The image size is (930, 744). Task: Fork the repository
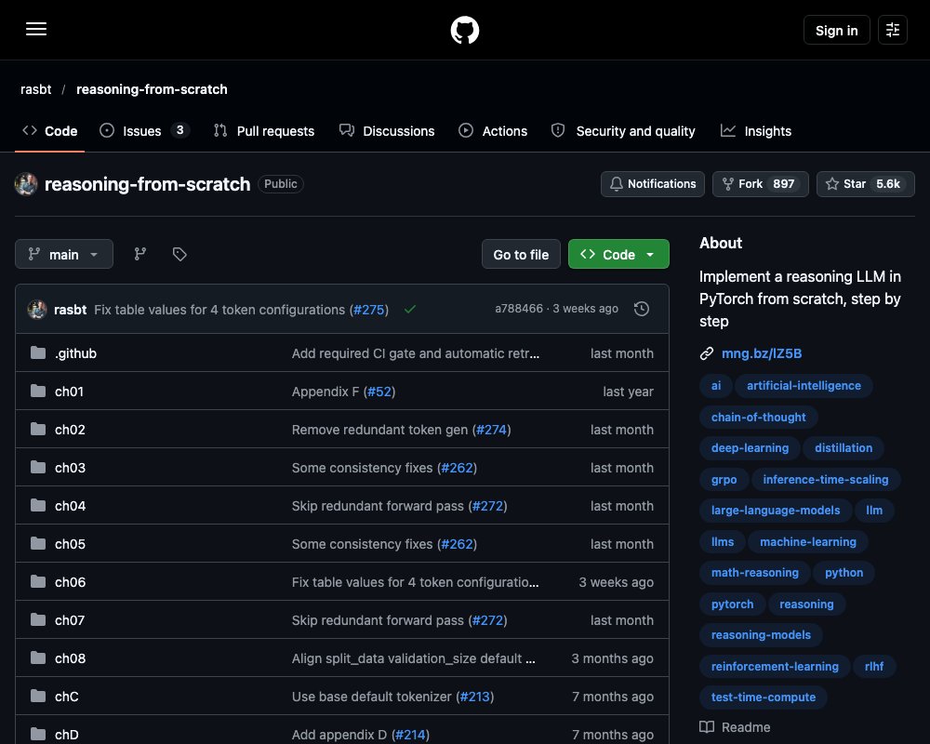[761, 184]
